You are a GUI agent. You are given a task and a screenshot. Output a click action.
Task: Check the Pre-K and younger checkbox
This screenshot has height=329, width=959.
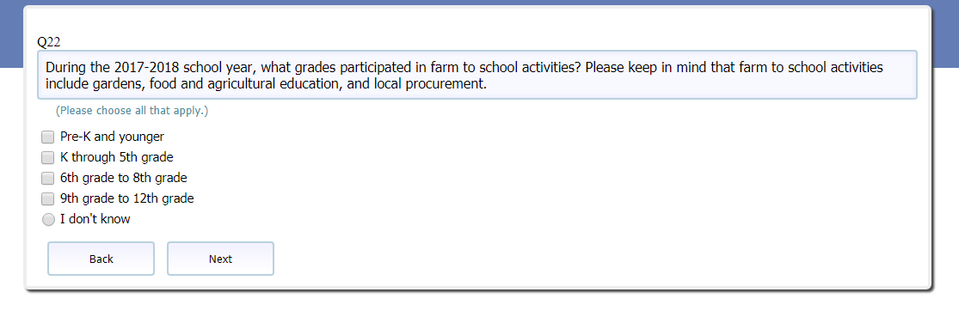[x=47, y=137]
